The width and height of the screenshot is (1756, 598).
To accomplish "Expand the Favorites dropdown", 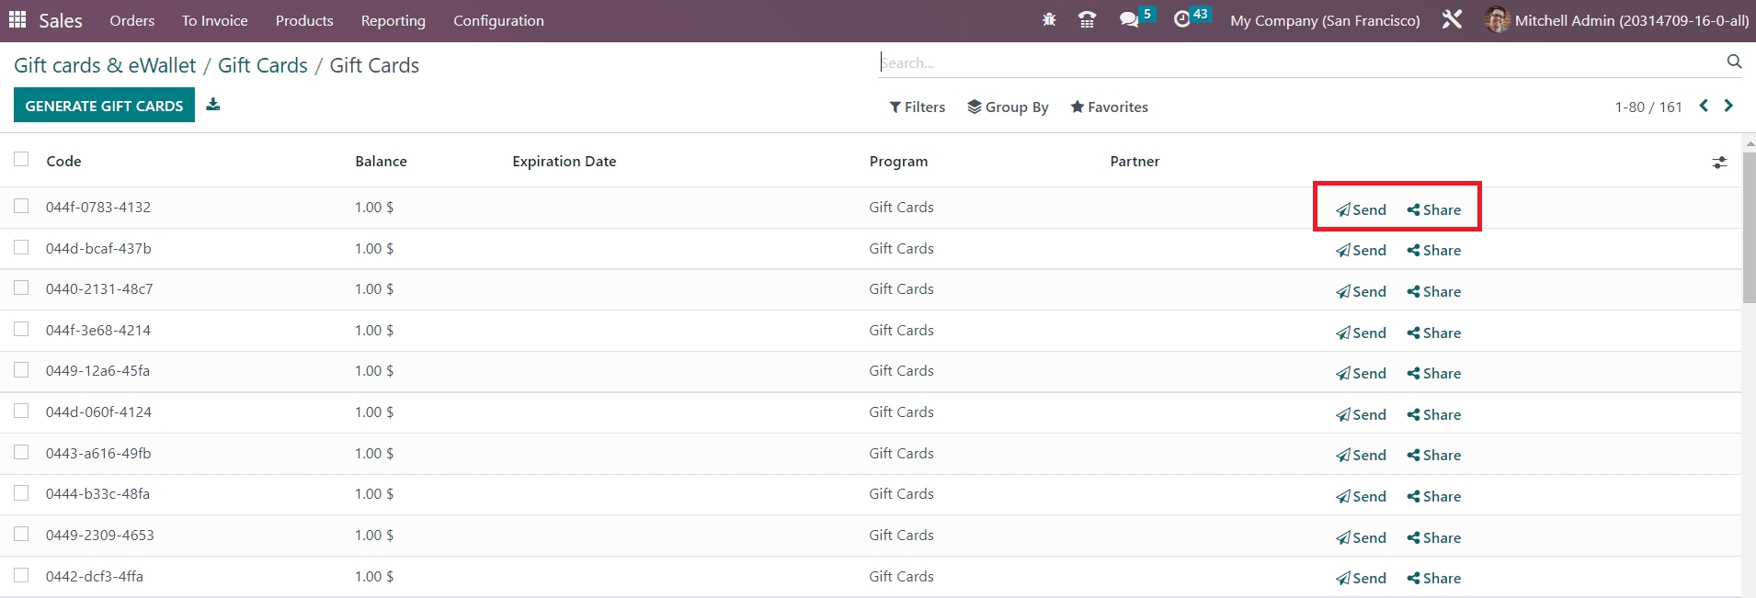I will click(1109, 107).
